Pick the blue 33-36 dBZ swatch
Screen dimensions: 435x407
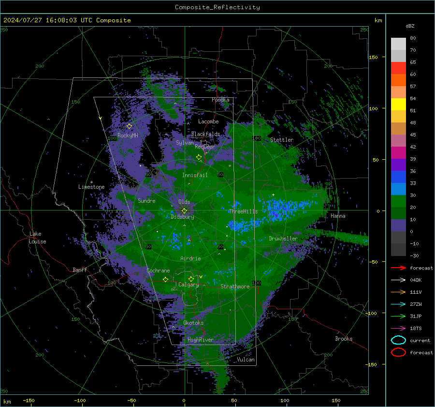[398, 177]
